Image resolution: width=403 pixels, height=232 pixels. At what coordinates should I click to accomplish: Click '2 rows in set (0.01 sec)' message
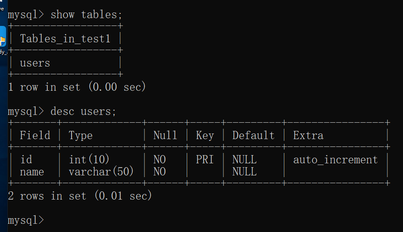pos(80,196)
